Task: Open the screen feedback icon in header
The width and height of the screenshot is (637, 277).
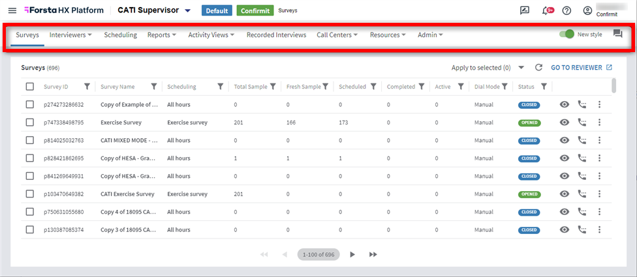Action: click(x=525, y=11)
